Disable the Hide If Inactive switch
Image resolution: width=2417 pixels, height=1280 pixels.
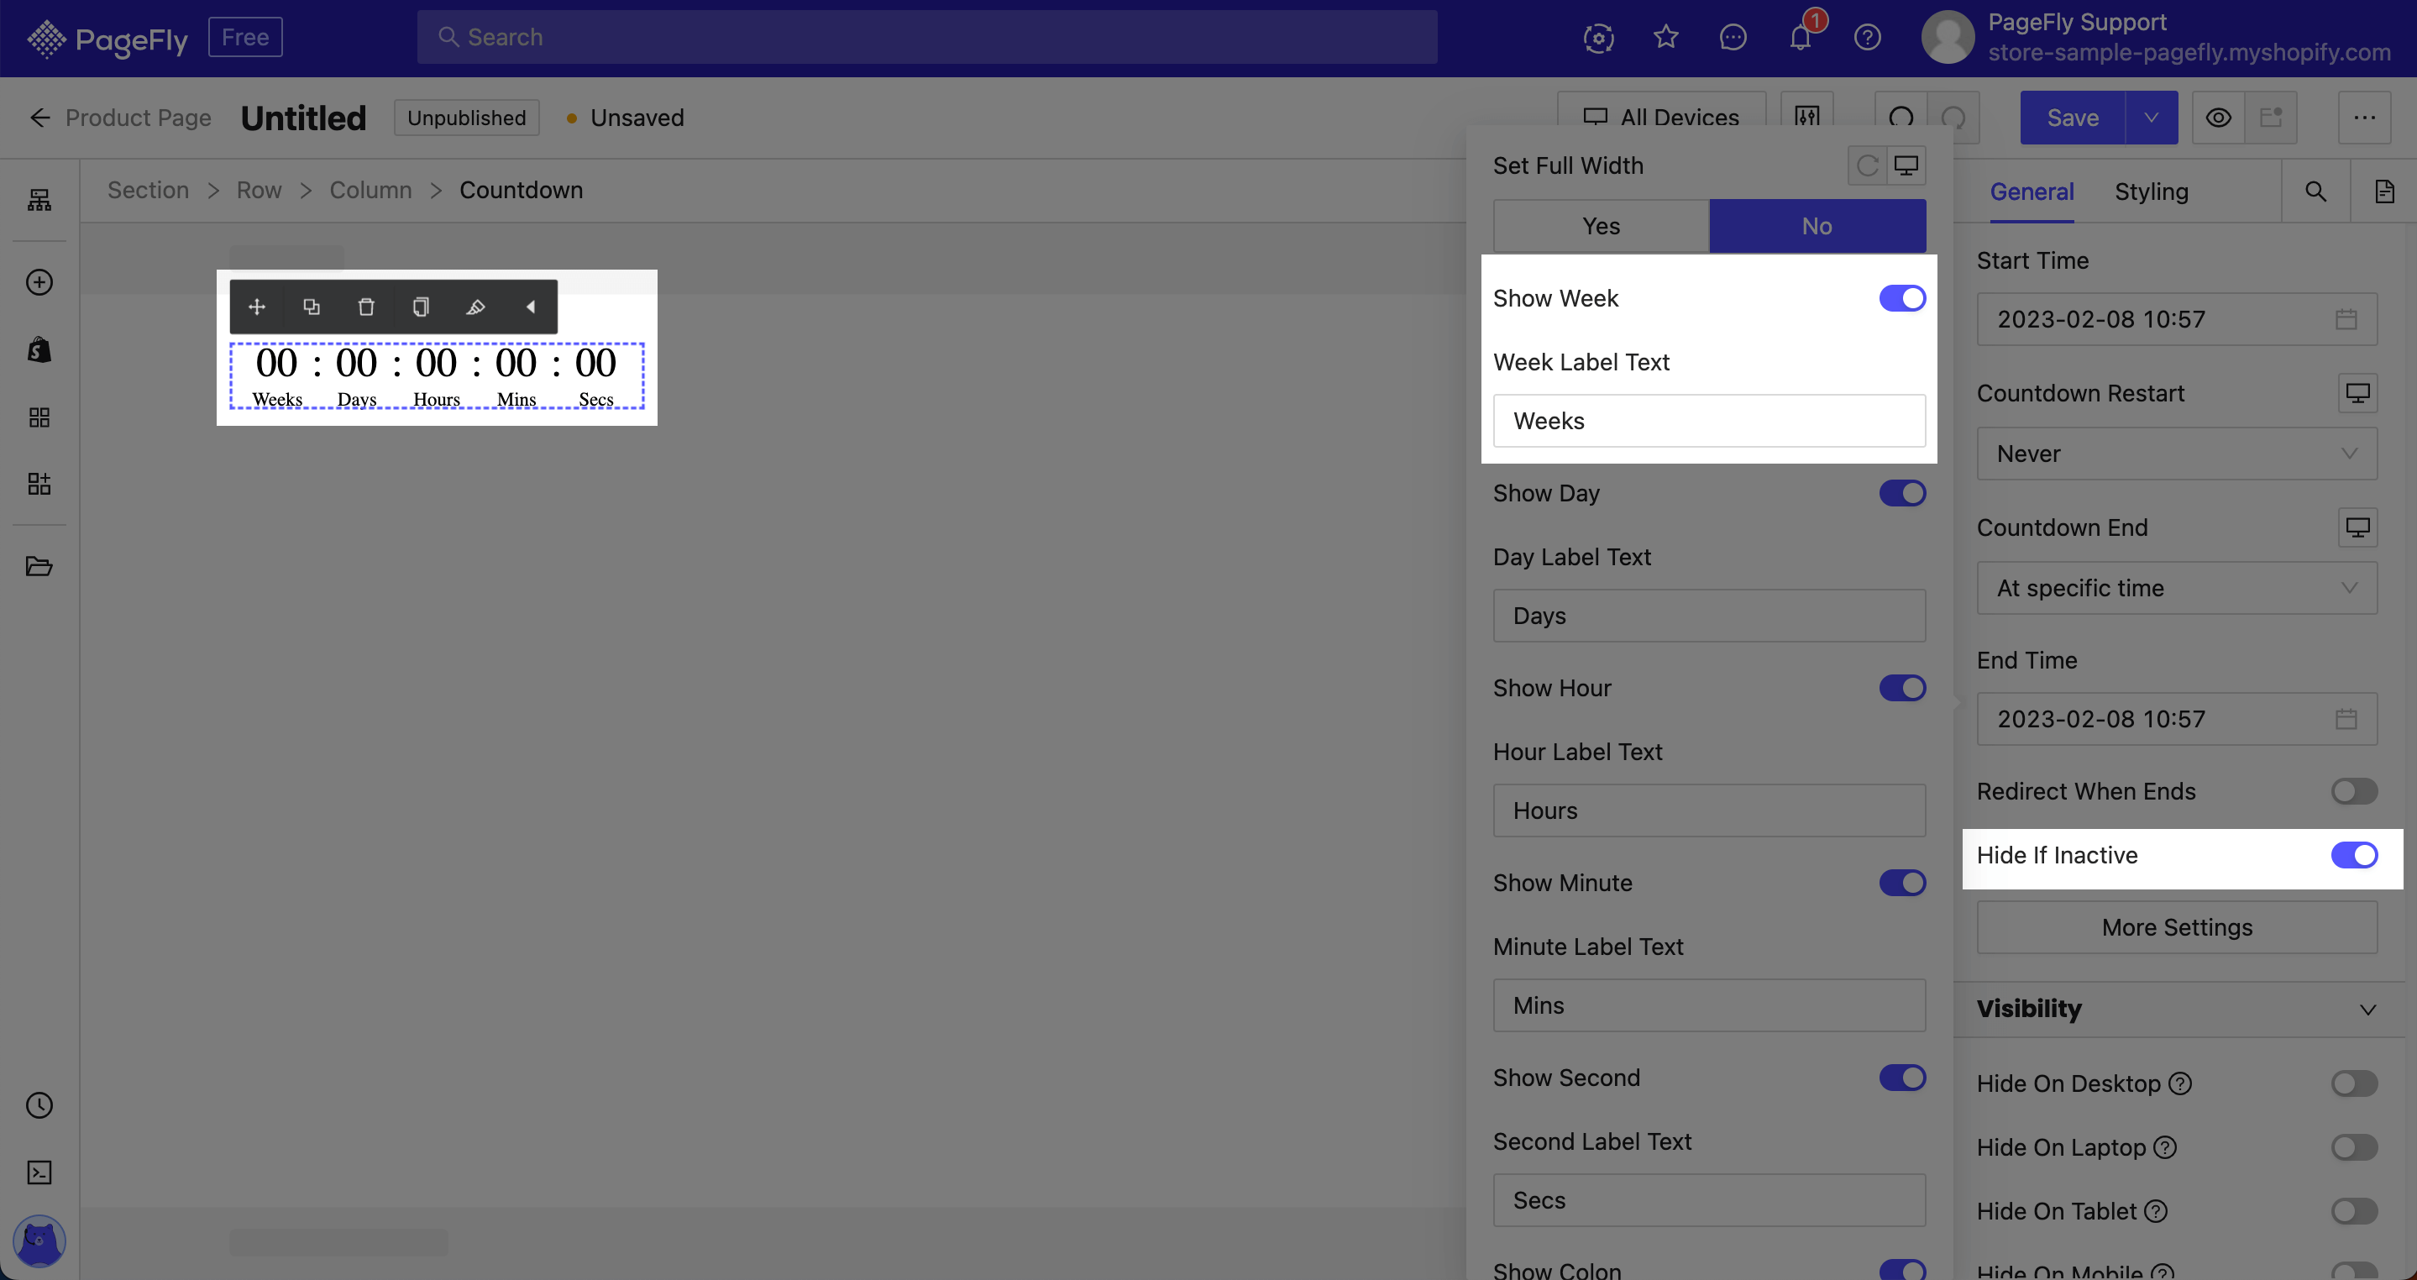[x=2355, y=856]
